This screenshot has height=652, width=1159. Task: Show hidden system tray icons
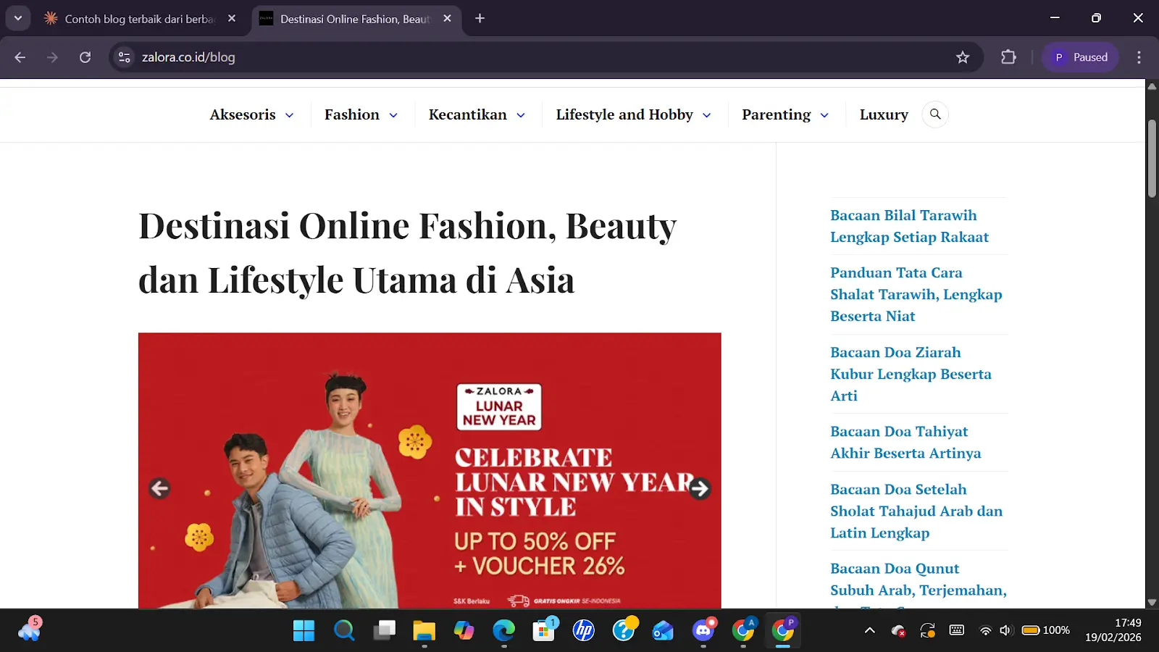(x=870, y=630)
